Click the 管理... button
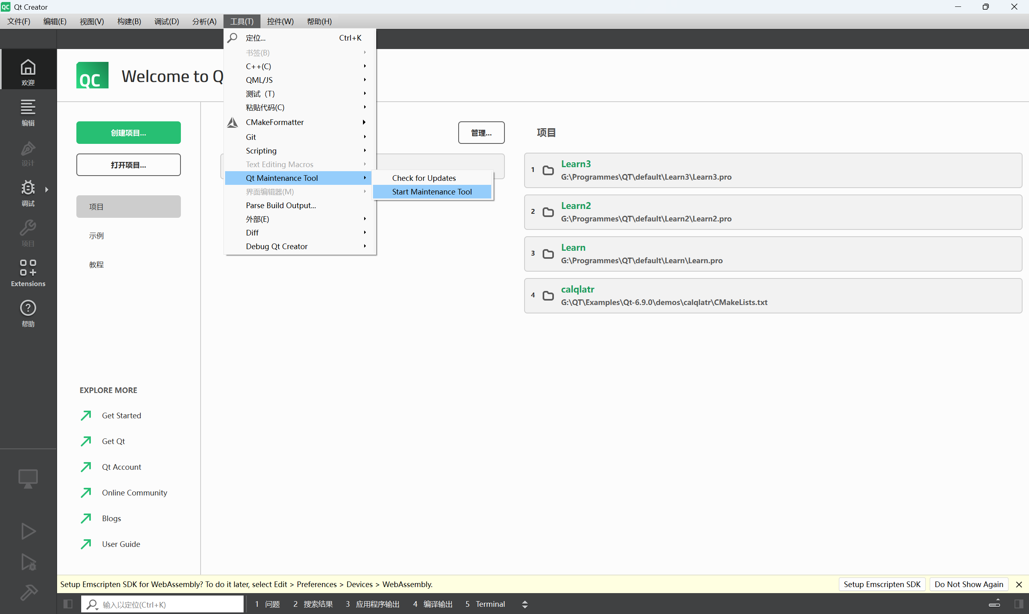This screenshot has height=614, width=1029. pos(481,133)
